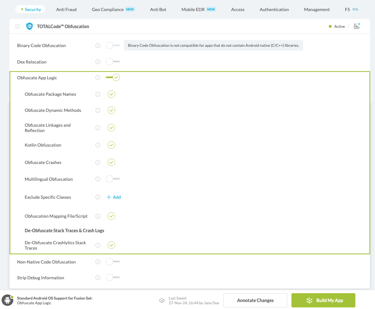Open info icon beside Dex Relocation

[98, 62]
